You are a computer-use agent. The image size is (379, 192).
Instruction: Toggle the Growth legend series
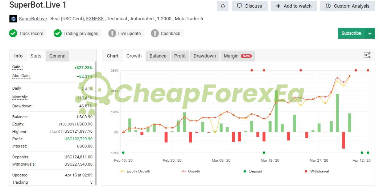click(x=190, y=171)
